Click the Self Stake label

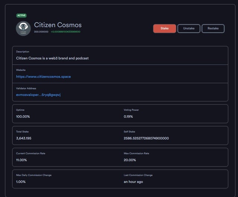[x=129, y=132]
